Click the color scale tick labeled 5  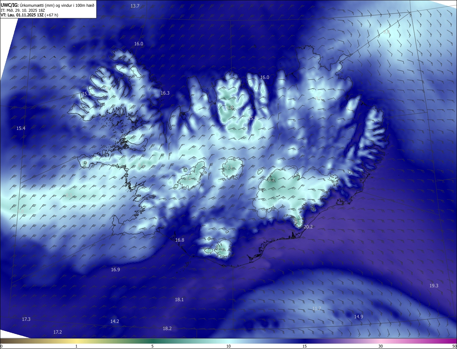[x=152, y=346]
